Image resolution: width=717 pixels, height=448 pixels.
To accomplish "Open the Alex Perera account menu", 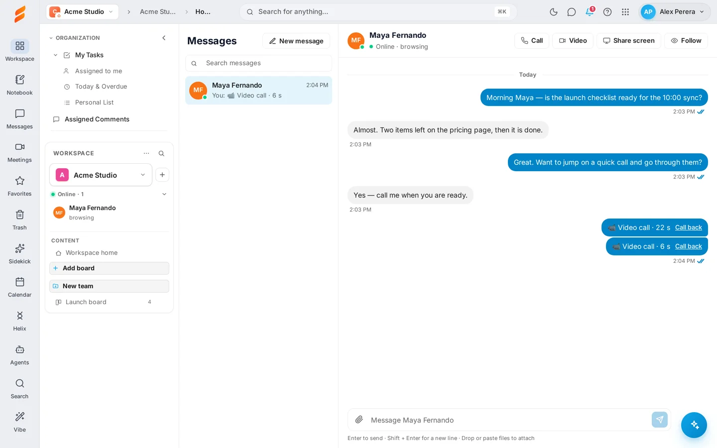I will pos(675,12).
